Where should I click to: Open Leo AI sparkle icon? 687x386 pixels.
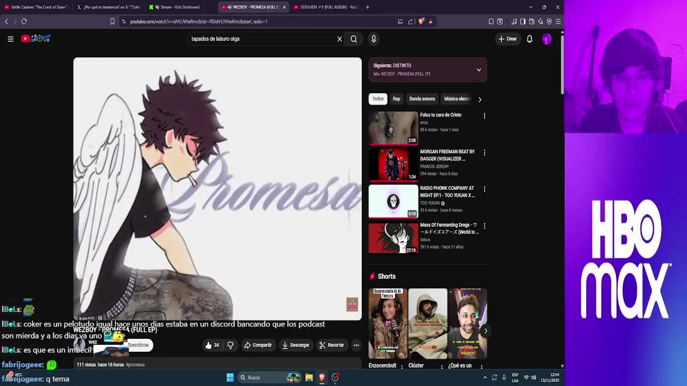[540, 21]
